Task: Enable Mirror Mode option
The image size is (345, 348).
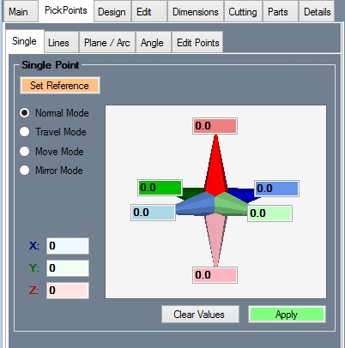Action: [x=24, y=171]
